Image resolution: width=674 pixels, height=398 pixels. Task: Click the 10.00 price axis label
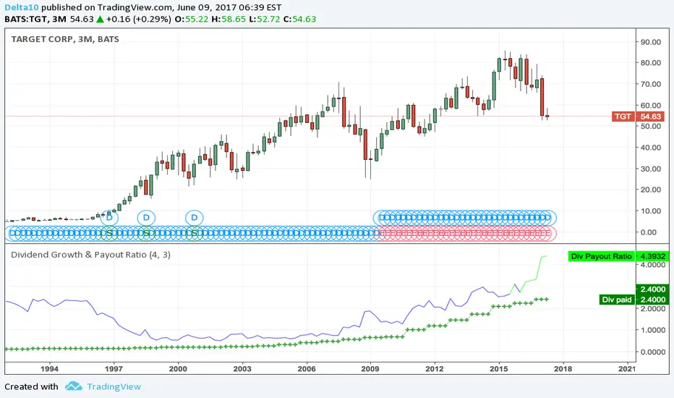click(x=651, y=211)
